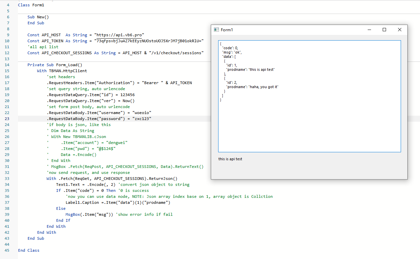Click the Authorization request header line
This screenshot has height=259, width=420.
pyautogui.click(x=119, y=83)
